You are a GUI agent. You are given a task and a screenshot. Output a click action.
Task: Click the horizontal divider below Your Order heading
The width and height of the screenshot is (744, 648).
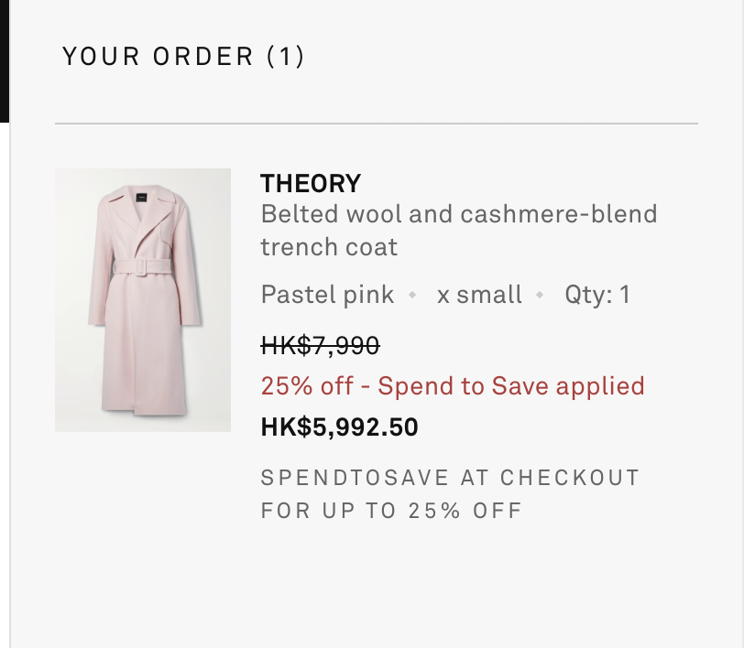(377, 124)
